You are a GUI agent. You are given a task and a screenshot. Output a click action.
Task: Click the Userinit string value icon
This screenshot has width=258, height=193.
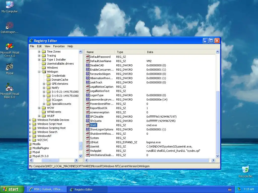(87, 146)
